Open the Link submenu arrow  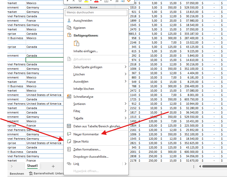[x=125, y=164]
